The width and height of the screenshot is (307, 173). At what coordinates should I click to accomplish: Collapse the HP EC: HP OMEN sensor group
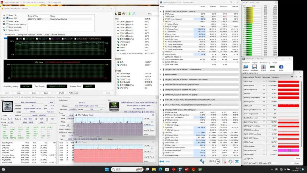point(161,85)
